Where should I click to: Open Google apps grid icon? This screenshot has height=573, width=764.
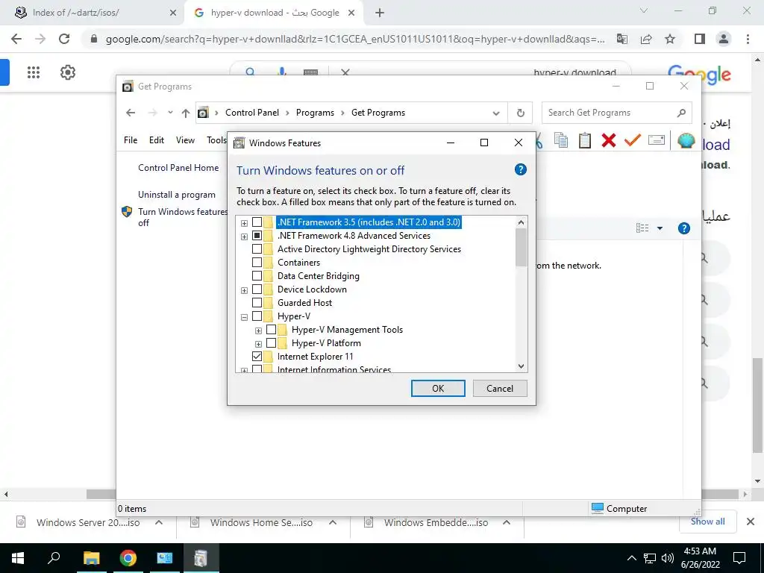(x=33, y=72)
